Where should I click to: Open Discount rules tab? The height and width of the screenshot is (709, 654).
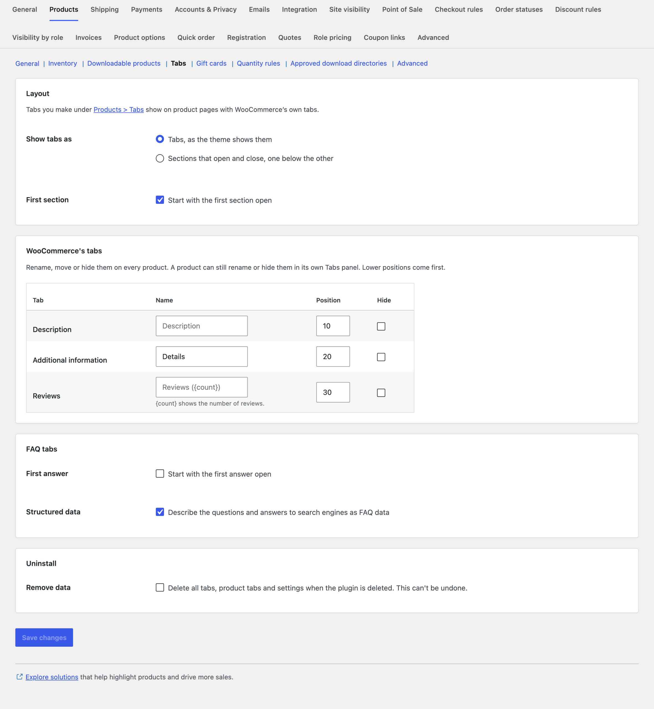[x=578, y=9]
